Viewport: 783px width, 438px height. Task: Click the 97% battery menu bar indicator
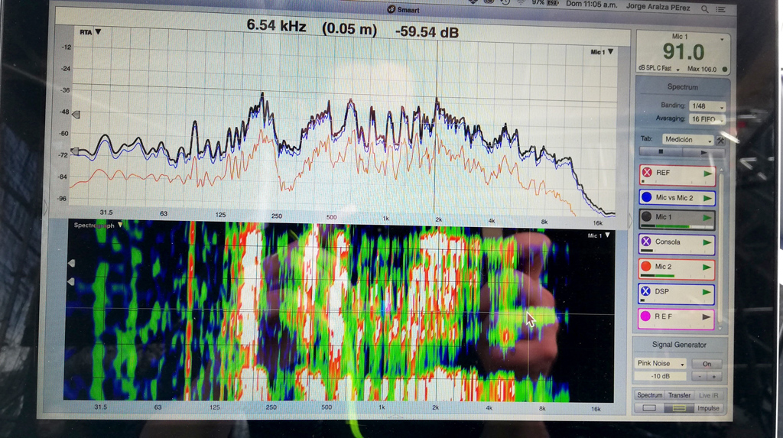pyautogui.click(x=544, y=2)
